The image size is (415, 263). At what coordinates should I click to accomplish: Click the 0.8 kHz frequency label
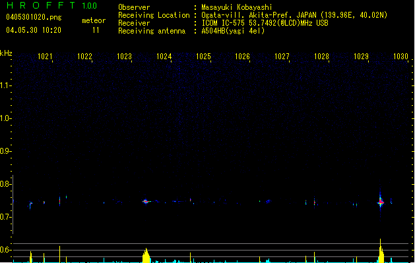click(x=5, y=184)
